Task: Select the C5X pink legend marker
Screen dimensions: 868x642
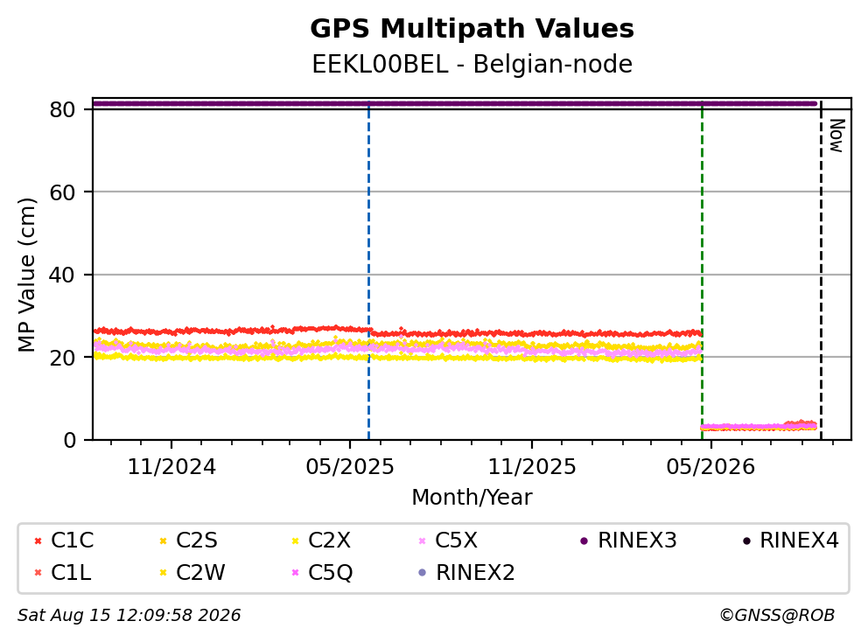Action: [423, 541]
